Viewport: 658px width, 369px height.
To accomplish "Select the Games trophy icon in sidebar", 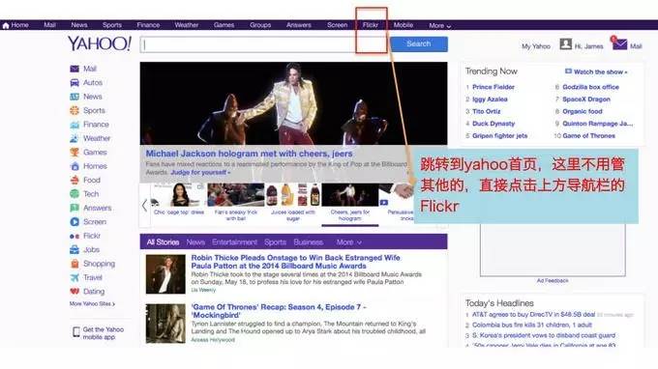I will [x=75, y=152].
